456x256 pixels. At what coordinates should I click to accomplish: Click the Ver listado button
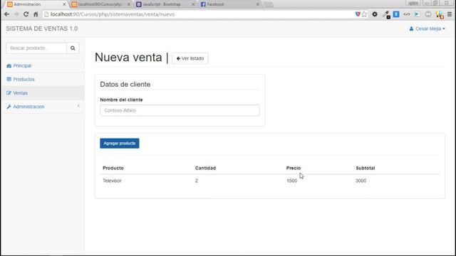click(x=190, y=58)
